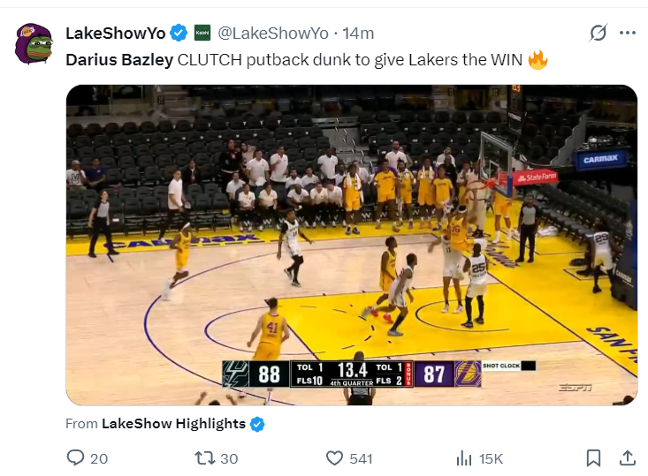The image size is (648, 476).
Task: Click the verified badge beside LakeShow Highlights
Action: click(257, 424)
